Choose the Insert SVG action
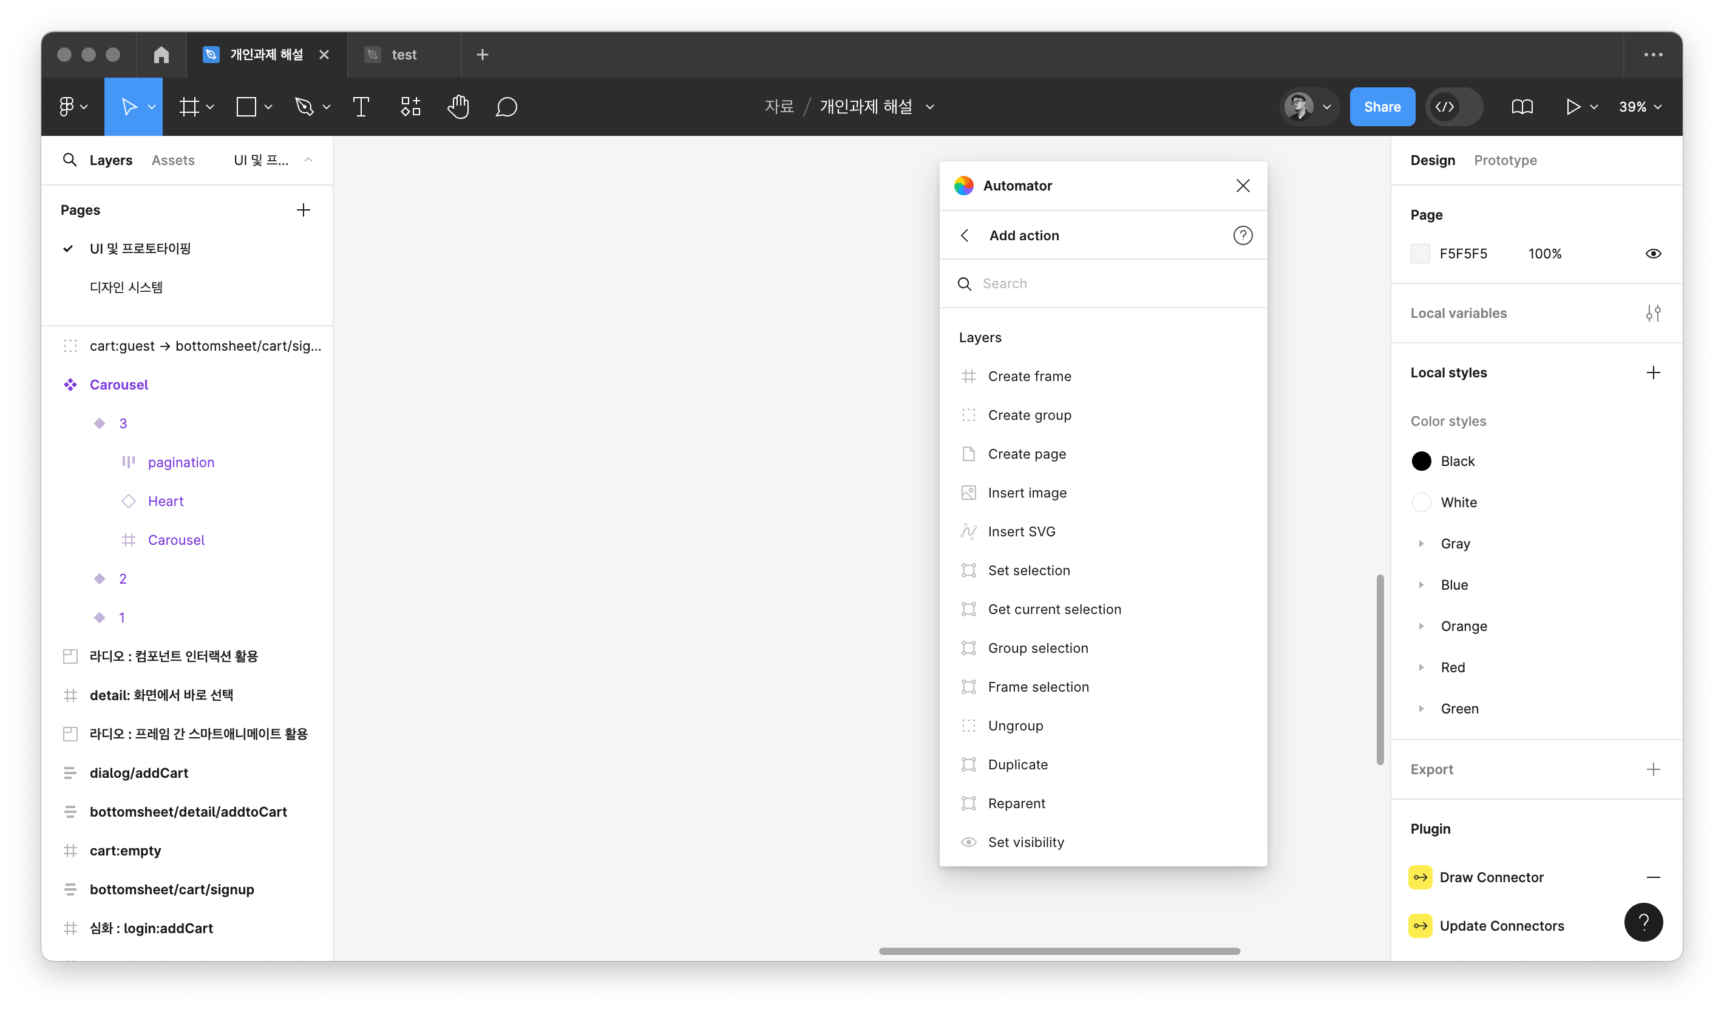This screenshot has height=1012, width=1724. (1103, 531)
